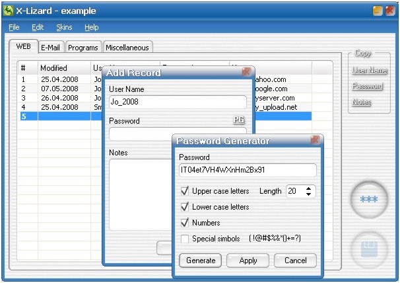Switch to the E-Mail tab
Viewport: 400px width, 283px height.
pyautogui.click(x=51, y=48)
